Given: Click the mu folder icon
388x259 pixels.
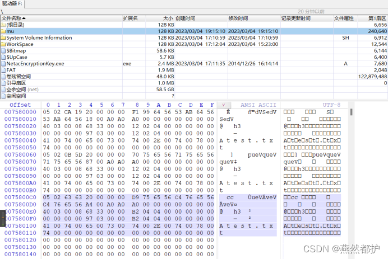Looking at the screenshot, I should pos(3,31).
